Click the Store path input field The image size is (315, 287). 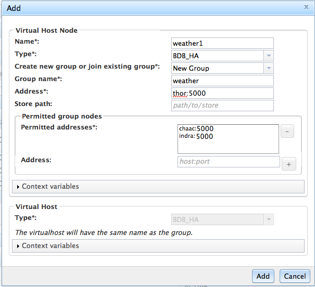pos(222,106)
